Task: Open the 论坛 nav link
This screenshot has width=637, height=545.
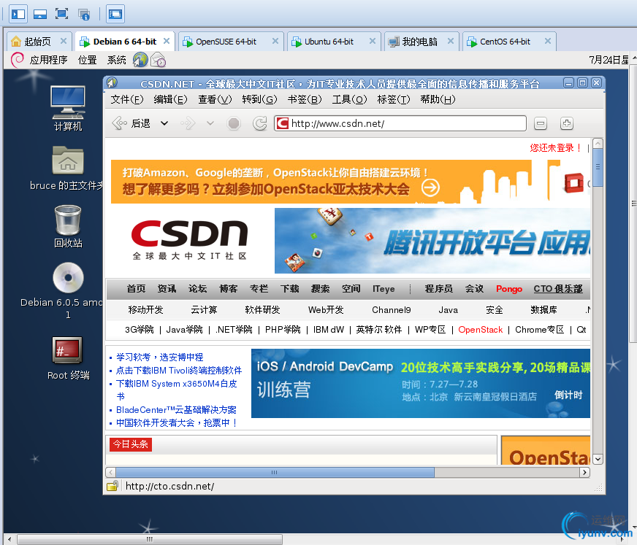Action: 197,288
